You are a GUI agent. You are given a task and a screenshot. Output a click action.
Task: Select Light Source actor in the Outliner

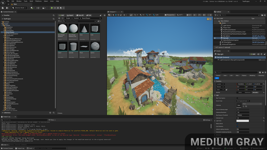click(227, 25)
